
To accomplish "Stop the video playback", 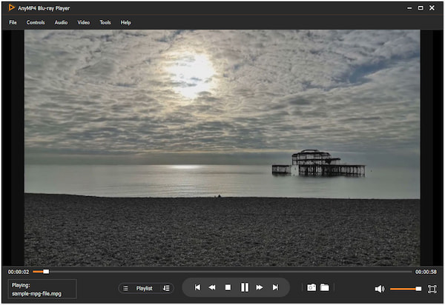I will [228, 287].
